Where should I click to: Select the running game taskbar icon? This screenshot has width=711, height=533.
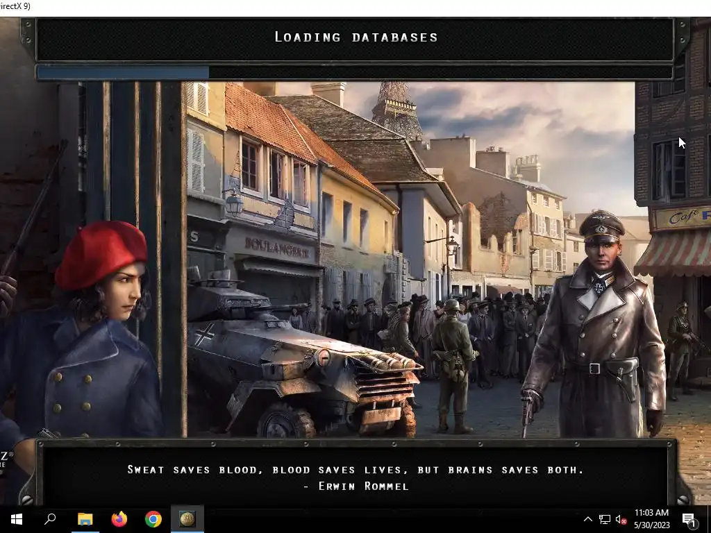[187, 519]
